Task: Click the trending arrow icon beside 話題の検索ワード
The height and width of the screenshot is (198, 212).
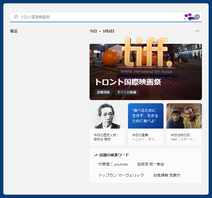Action: pyautogui.click(x=95, y=155)
